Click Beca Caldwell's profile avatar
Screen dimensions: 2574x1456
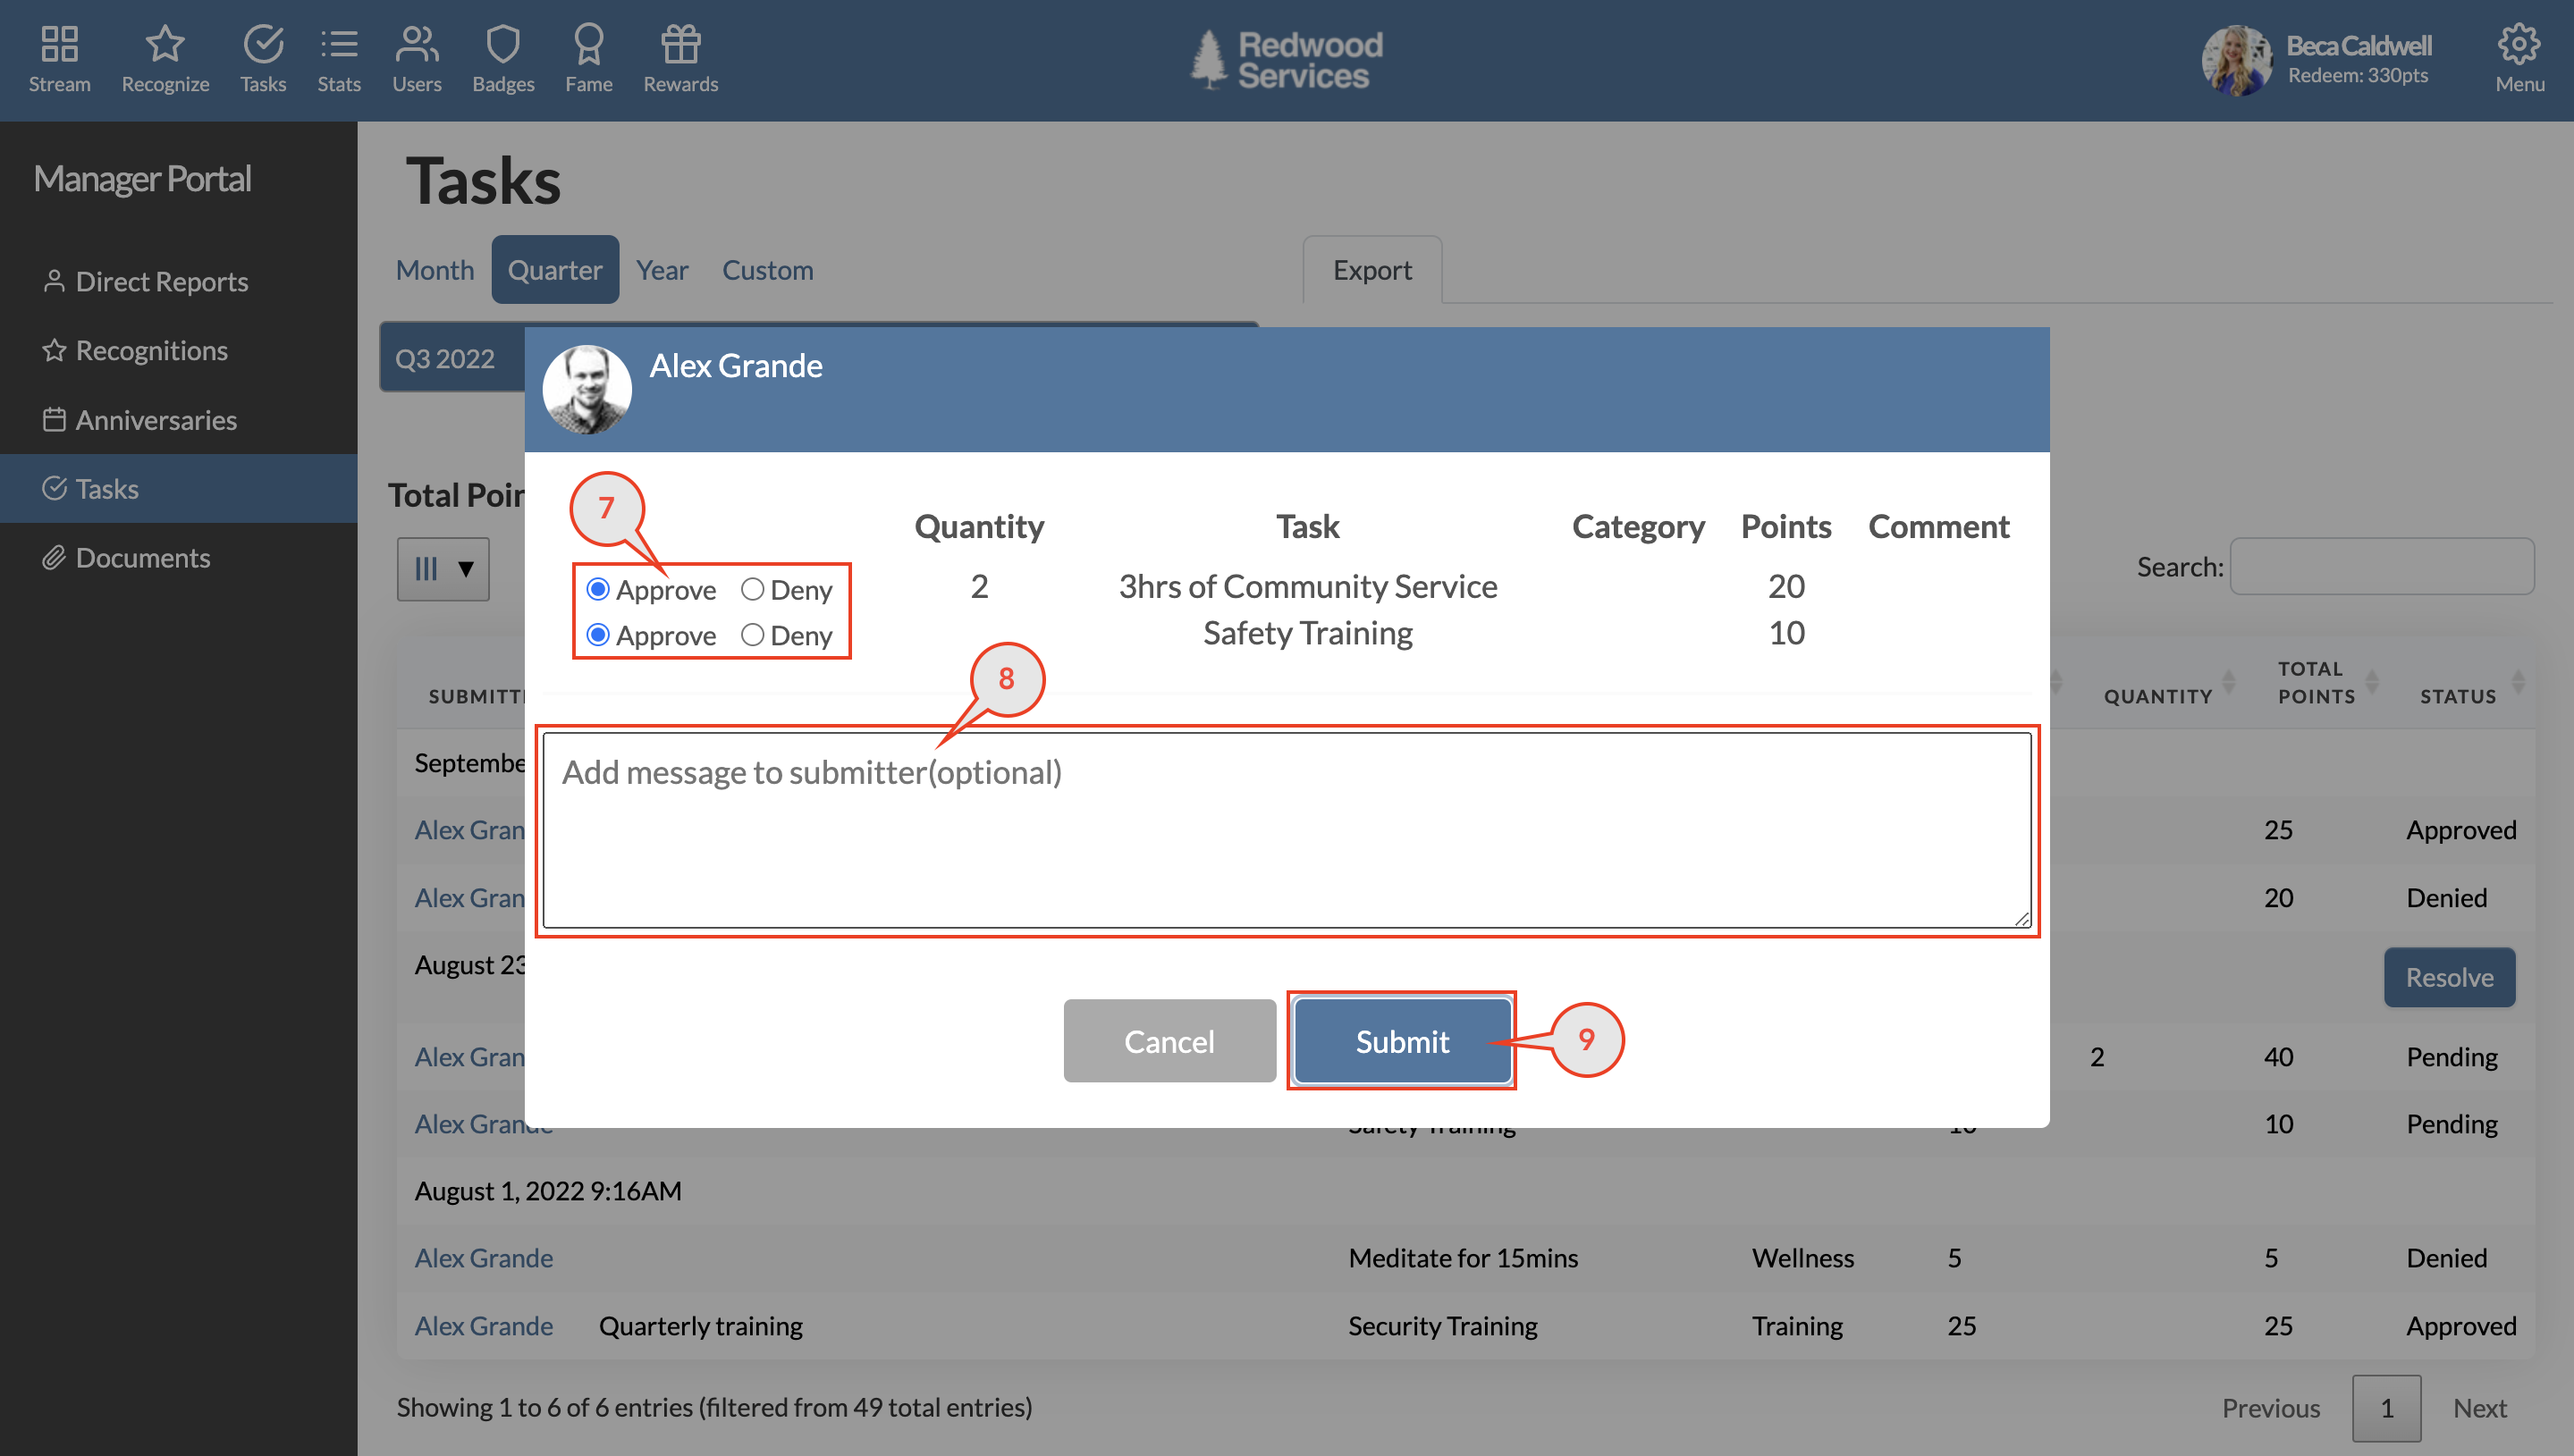coord(2237,60)
